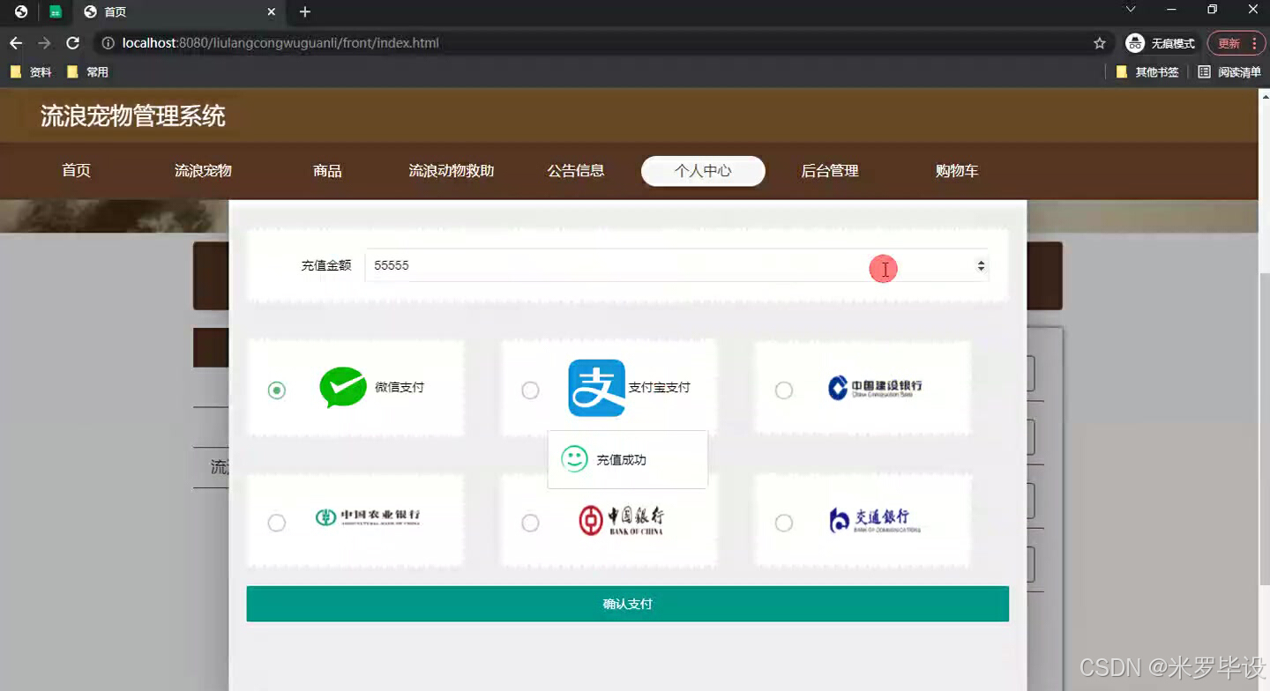Select the pinned green icon tab

pos(56,12)
